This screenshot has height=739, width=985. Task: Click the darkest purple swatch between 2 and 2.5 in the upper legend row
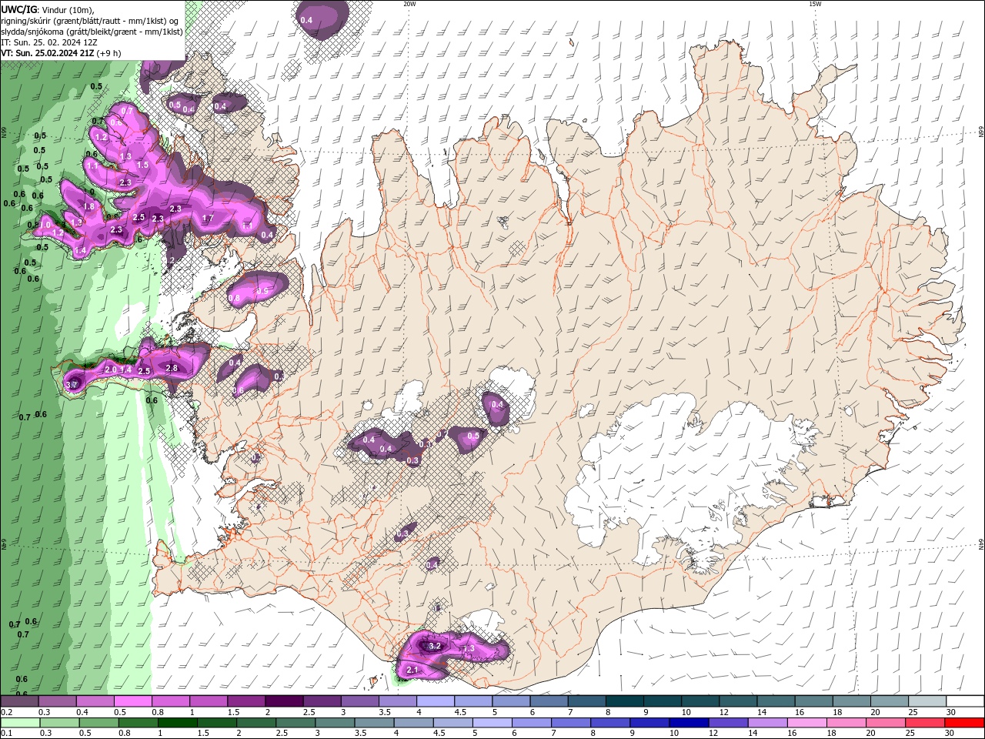284,701
